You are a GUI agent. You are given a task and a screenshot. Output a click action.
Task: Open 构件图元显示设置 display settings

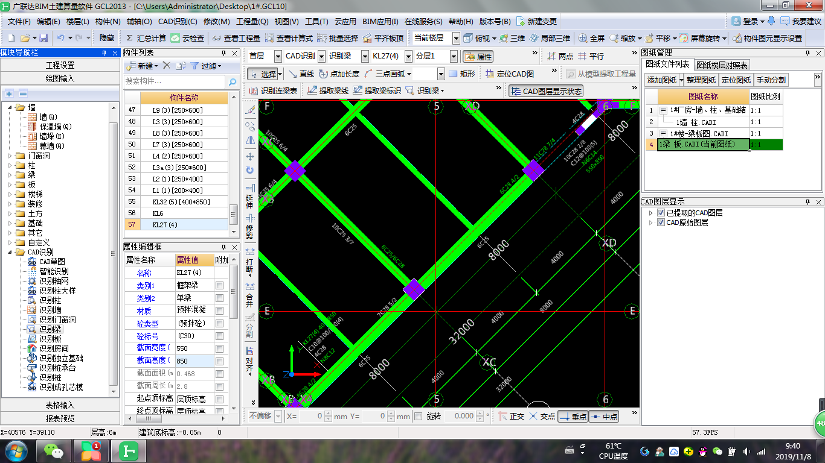pyautogui.click(x=767, y=38)
